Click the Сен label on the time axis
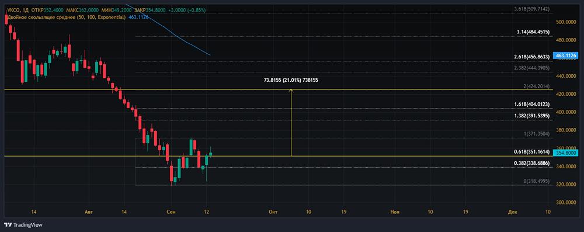Image resolution: width=584 pixels, height=232 pixels. (x=171, y=212)
